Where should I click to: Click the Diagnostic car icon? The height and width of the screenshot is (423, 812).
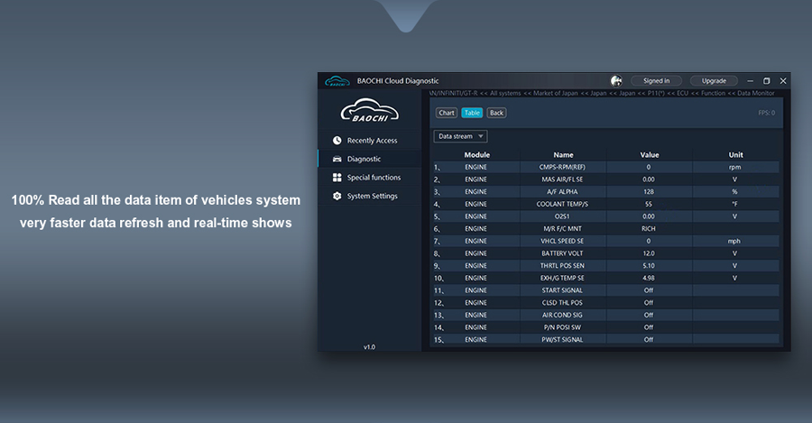[337, 159]
